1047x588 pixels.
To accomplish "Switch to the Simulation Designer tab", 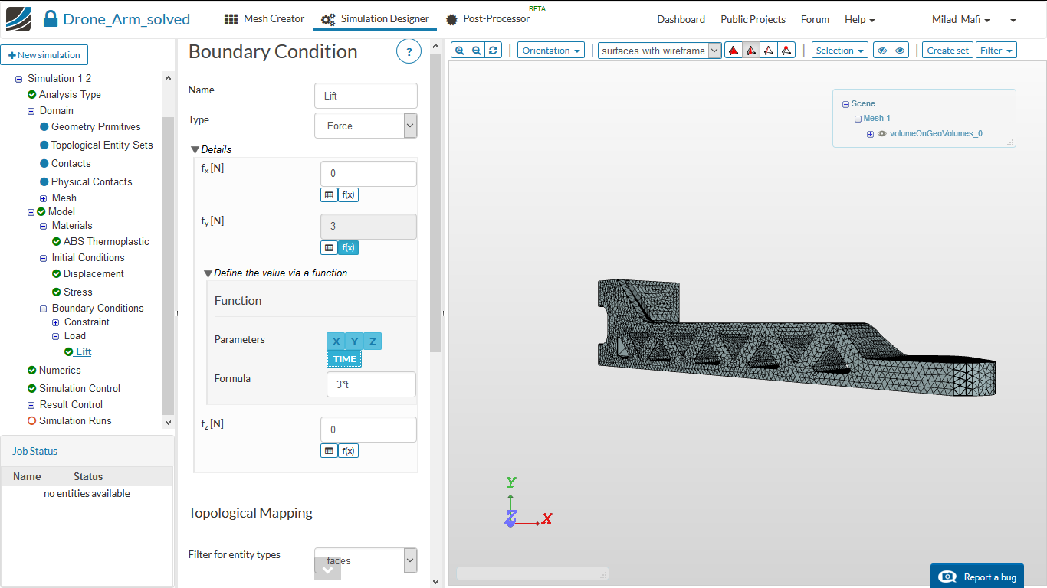I will (376, 19).
